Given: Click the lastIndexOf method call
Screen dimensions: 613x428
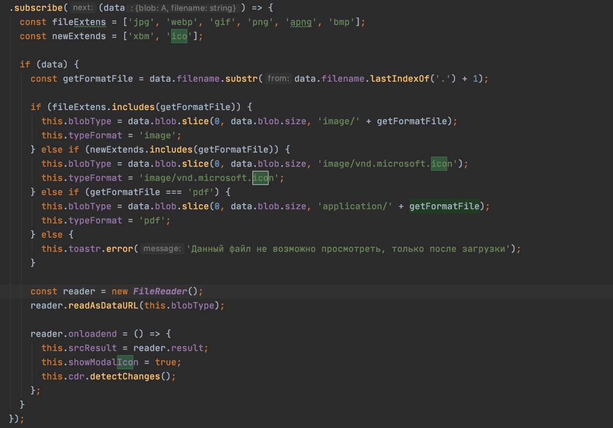Looking at the screenshot, I should coord(399,79).
